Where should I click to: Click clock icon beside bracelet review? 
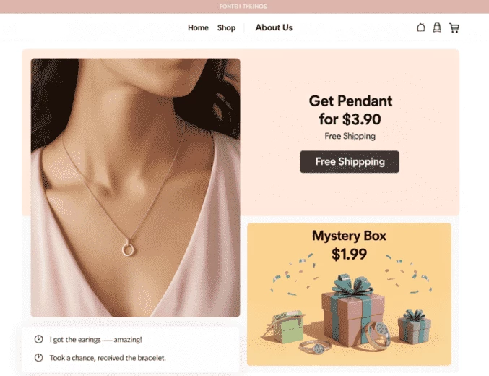coord(39,358)
